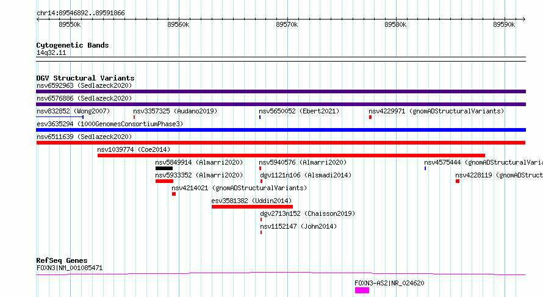Select the black nsv5849914 variant bar
This screenshot has width=543, height=297.
point(164,168)
